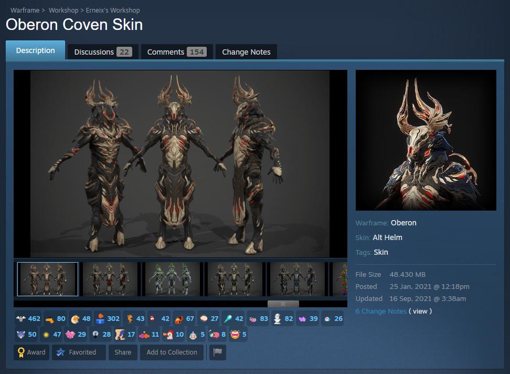Select the fifth thumbnail with blue variant

[297, 279]
